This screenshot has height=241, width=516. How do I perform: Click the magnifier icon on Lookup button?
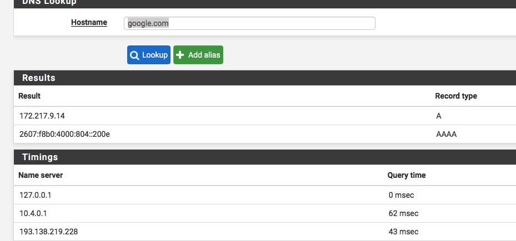134,55
